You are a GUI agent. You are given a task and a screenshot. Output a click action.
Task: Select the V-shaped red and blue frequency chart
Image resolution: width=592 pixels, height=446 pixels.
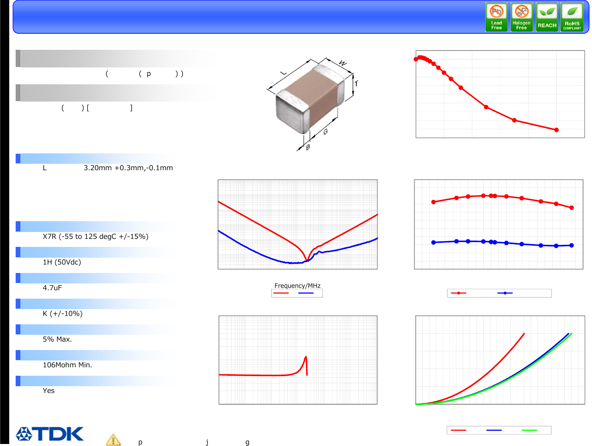pyautogui.click(x=297, y=224)
